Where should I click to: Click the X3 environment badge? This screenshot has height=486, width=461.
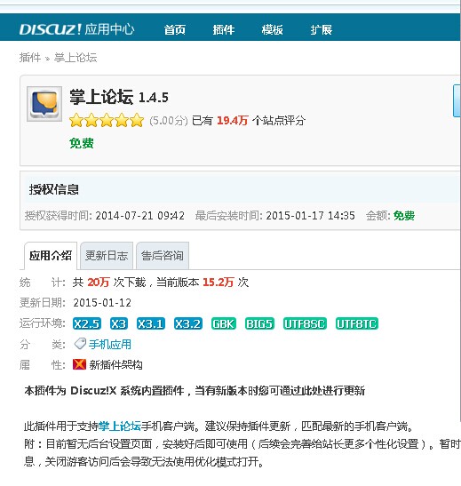[x=119, y=323]
